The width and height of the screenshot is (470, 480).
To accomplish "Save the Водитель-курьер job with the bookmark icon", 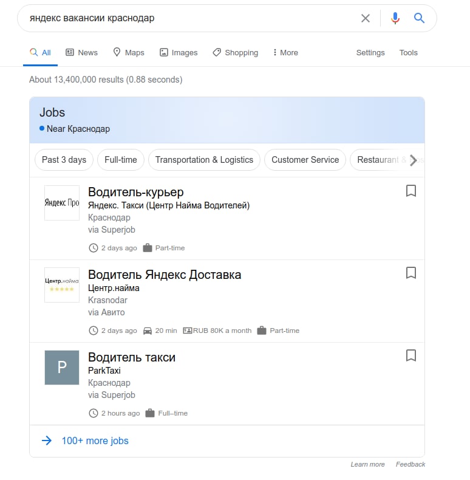I will pos(411,191).
